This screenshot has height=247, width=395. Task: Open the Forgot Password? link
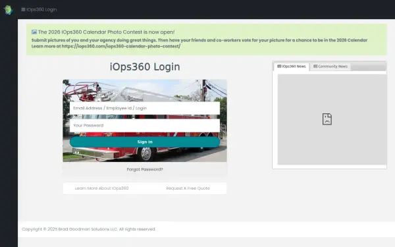click(x=145, y=169)
